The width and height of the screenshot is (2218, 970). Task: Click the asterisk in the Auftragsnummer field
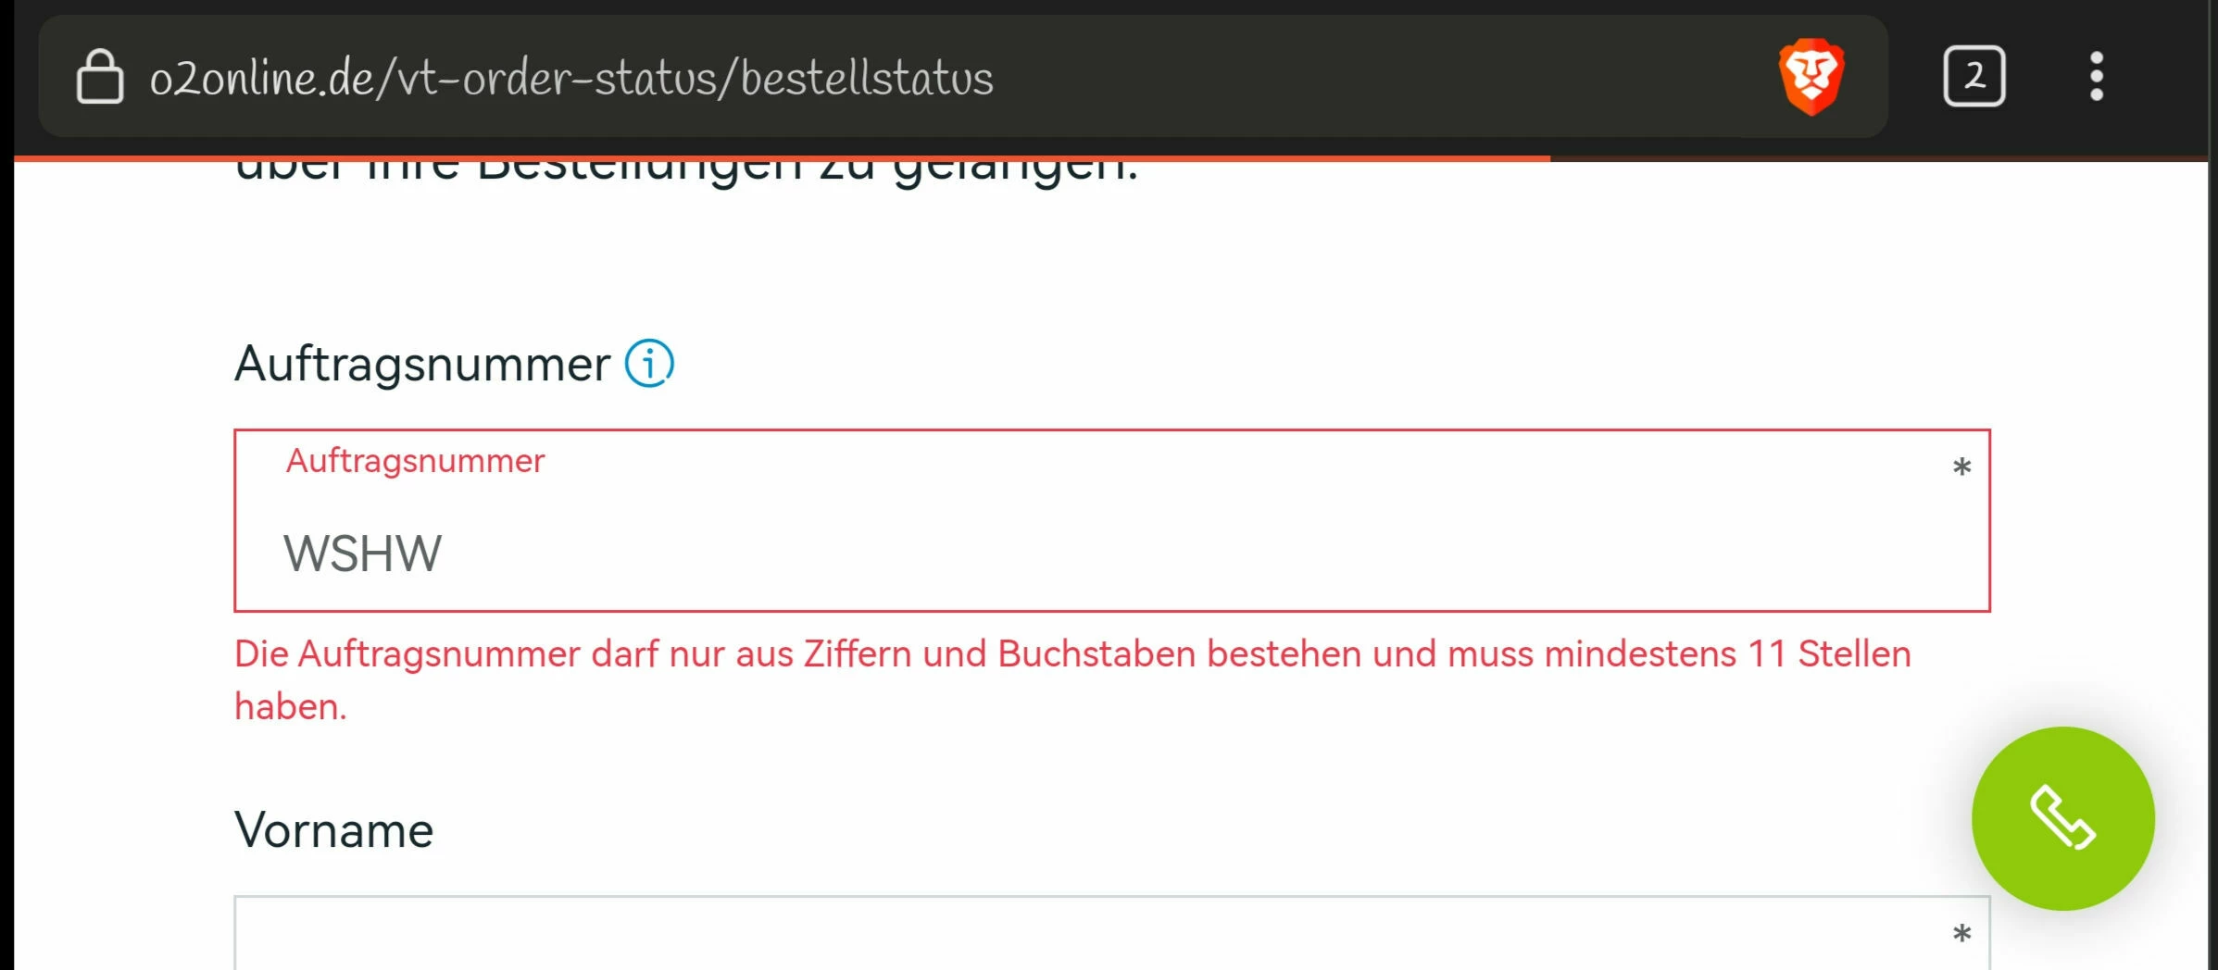pyautogui.click(x=1961, y=467)
